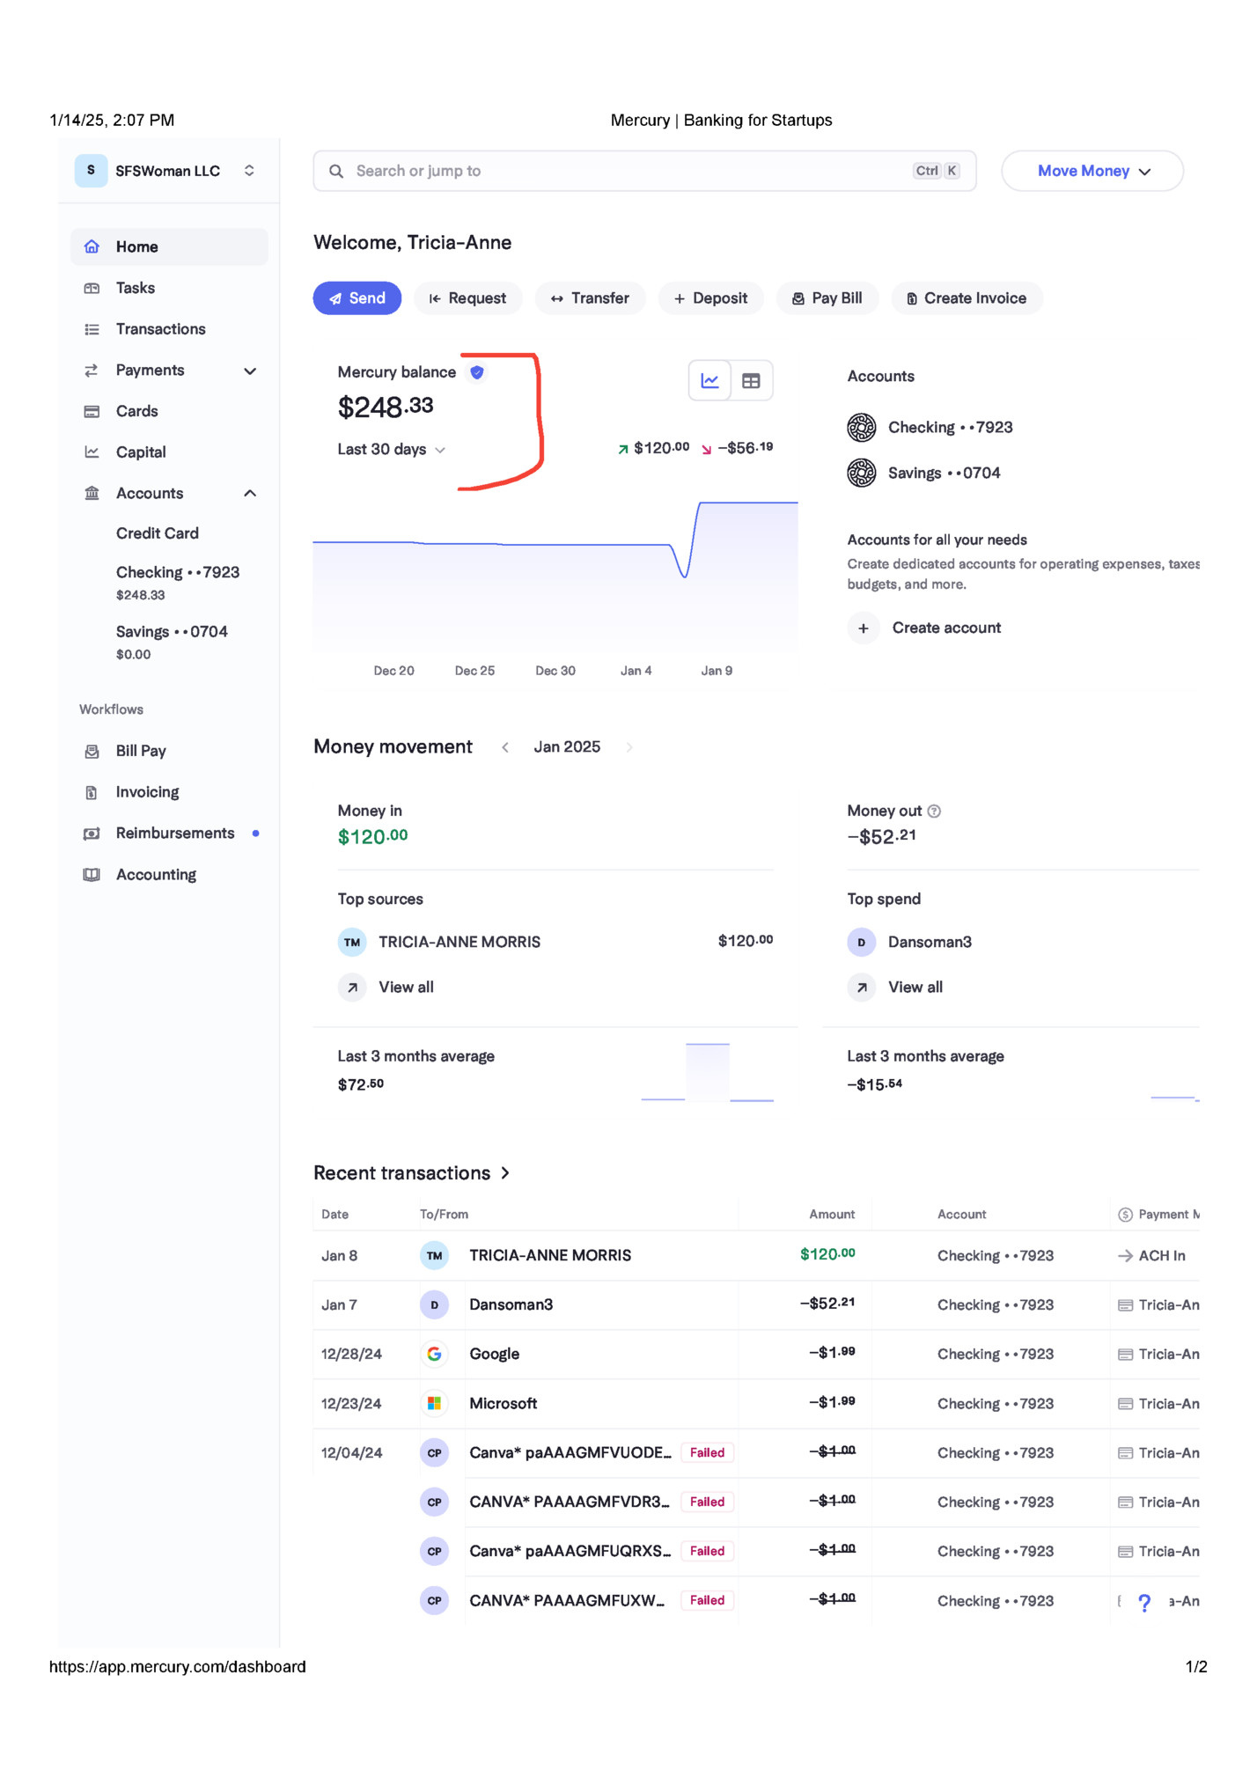The height and width of the screenshot is (1785, 1257).
Task: Click the Cards icon in sidebar
Action: point(92,411)
